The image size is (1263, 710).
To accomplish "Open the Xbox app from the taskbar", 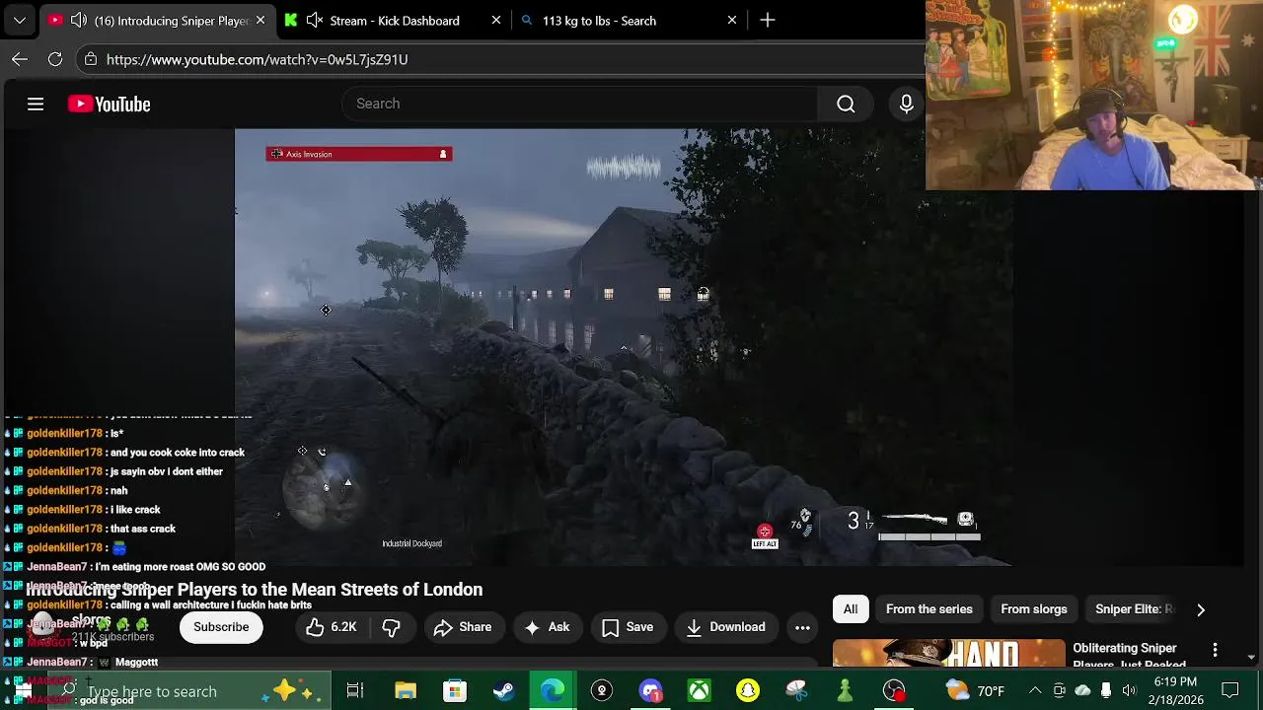I will pyautogui.click(x=699, y=691).
